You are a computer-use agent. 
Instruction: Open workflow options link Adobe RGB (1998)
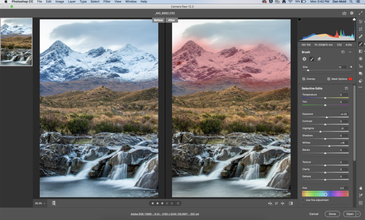click(165, 214)
